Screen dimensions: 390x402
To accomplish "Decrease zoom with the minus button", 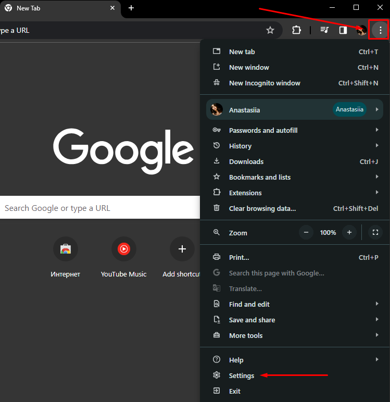I will [x=306, y=233].
